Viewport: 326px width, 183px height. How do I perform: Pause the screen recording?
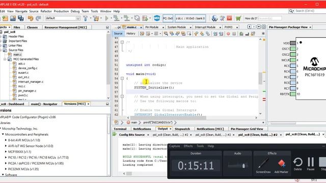(x=311, y=162)
